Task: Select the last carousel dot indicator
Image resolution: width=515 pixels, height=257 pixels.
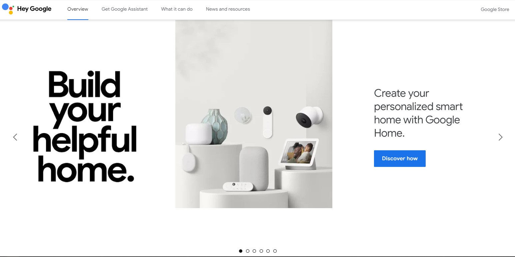Action: tap(275, 251)
